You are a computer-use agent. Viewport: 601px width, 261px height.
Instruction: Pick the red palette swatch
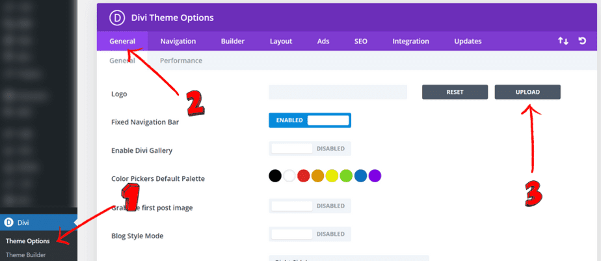304,176
